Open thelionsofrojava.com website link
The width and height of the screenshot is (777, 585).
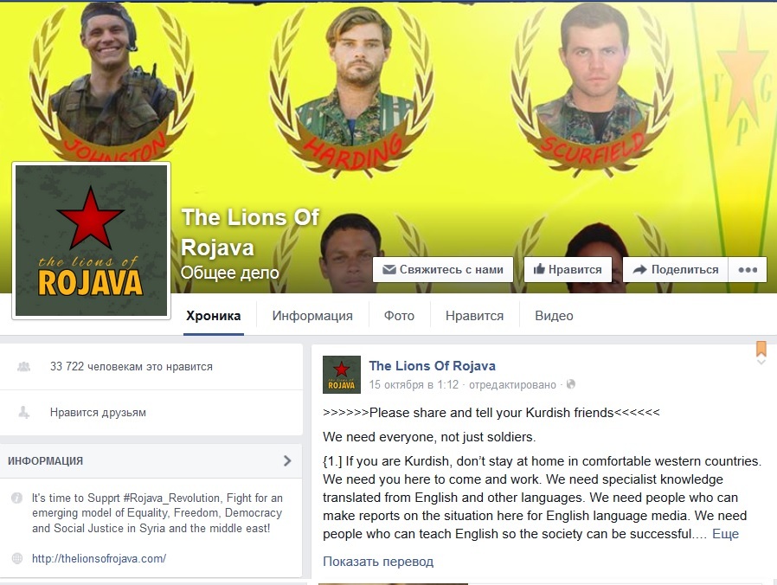tap(100, 558)
